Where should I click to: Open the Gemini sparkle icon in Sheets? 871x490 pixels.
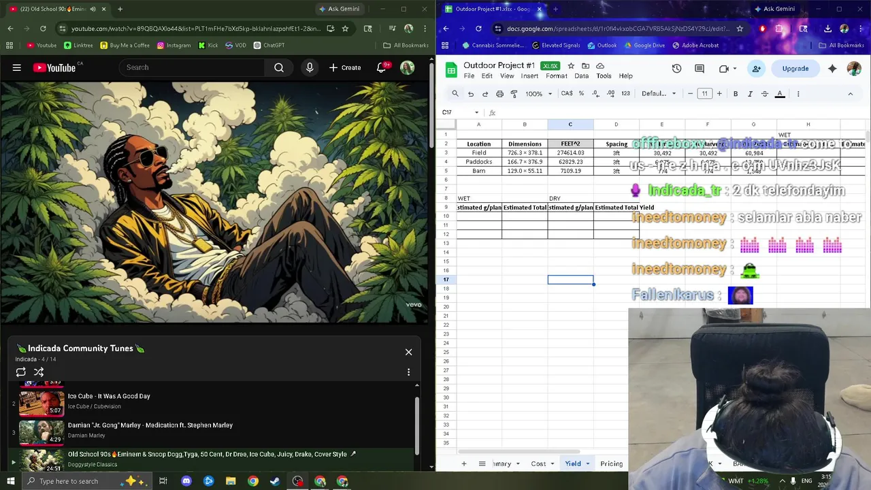[832, 69]
